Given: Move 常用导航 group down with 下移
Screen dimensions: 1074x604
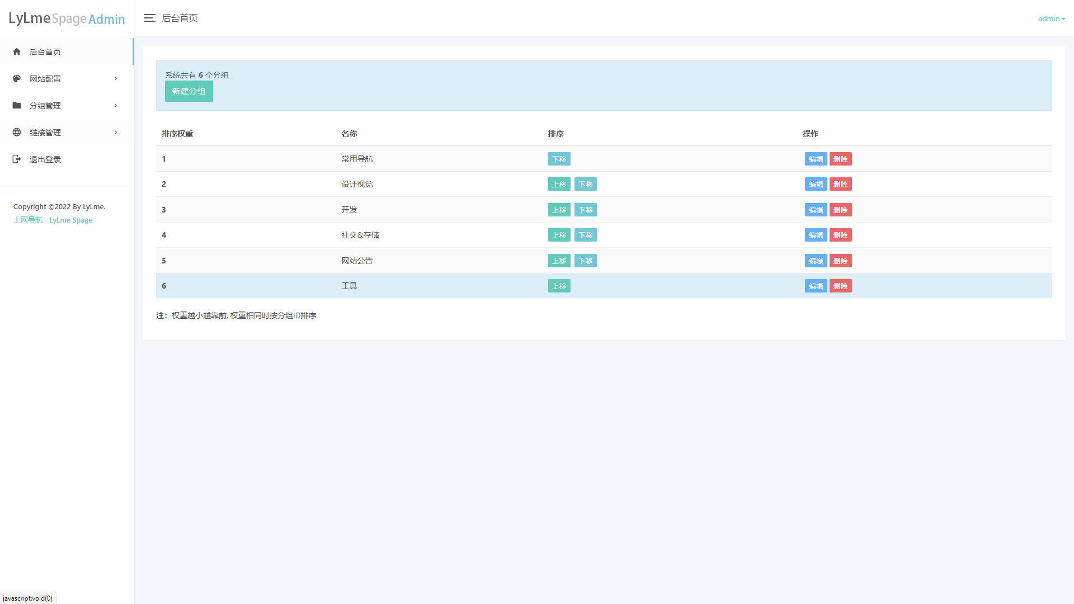Looking at the screenshot, I should [559, 159].
